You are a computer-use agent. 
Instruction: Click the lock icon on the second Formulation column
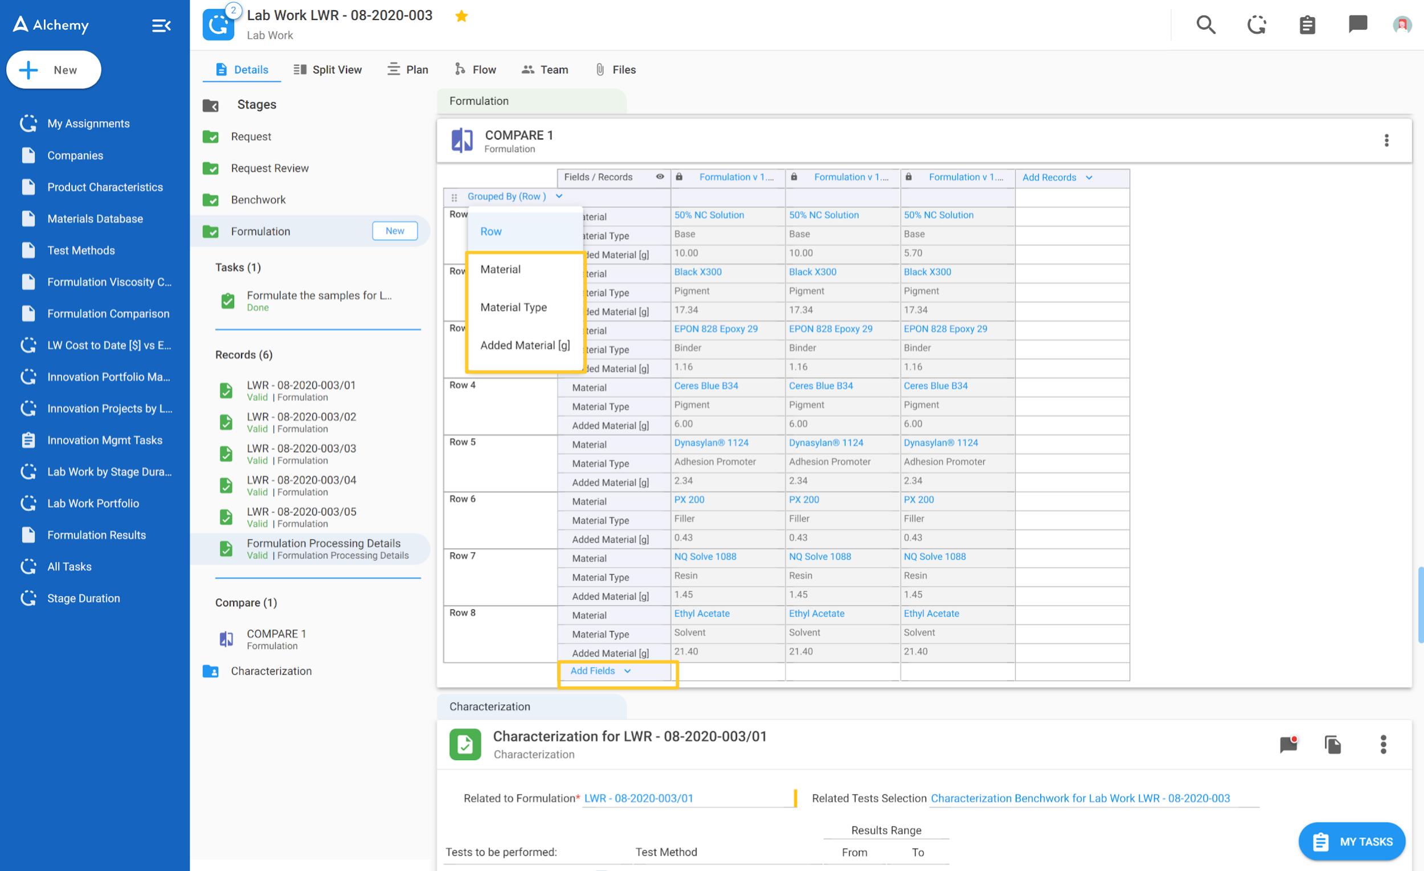pyautogui.click(x=794, y=176)
